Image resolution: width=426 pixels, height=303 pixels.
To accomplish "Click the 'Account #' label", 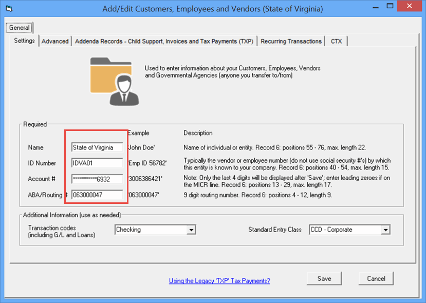I will [x=42, y=179].
